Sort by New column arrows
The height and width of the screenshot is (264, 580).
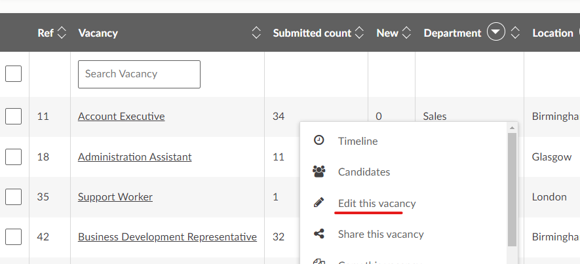tap(406, 33)
